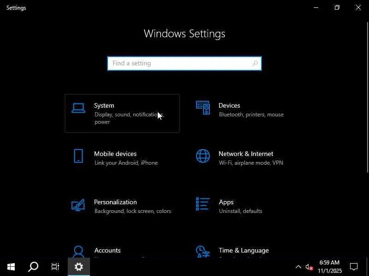Screen dimensions: 369x276
Task: Minimize the Settings window
Action: [316, 7]
